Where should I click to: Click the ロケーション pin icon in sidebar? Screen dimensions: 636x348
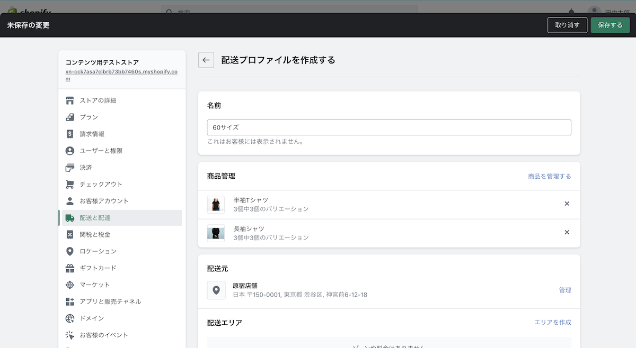pos(69,251)
